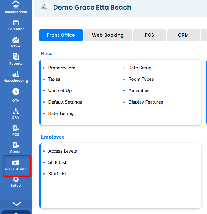207x214 pixels.
Task: Open the Taxes link
Action: coord(54,79)
